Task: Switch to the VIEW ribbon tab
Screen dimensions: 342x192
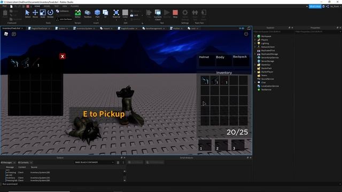Action: point(65,6)
